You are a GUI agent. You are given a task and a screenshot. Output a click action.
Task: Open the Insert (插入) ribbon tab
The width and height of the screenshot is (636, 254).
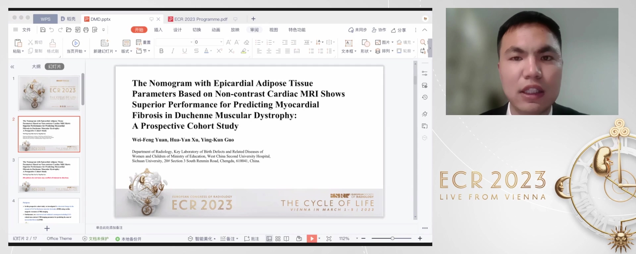[158, 30]
